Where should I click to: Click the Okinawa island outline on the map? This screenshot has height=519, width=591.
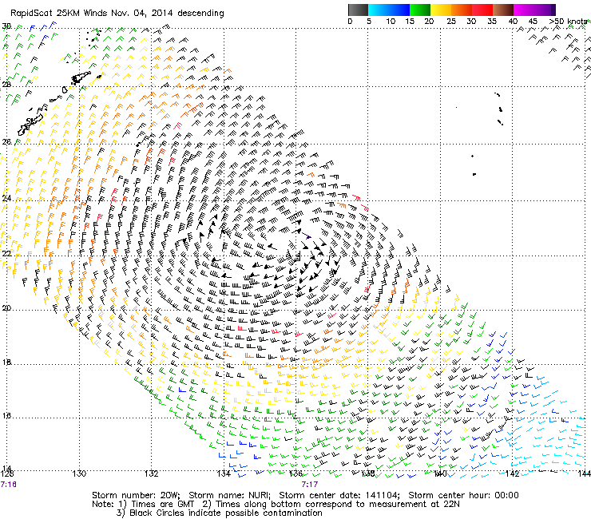tap(30, 124)
